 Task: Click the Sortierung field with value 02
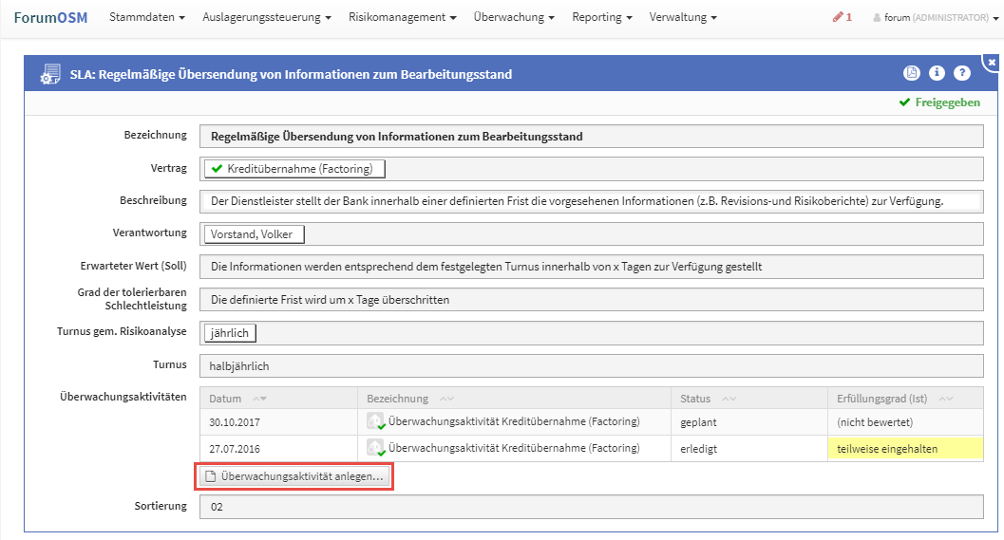coord(591,507)
